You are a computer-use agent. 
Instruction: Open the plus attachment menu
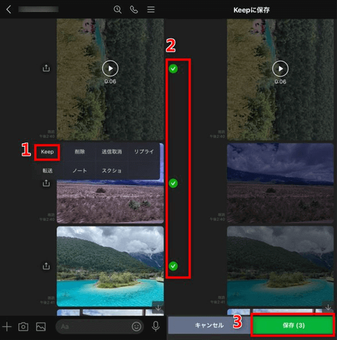7,327
